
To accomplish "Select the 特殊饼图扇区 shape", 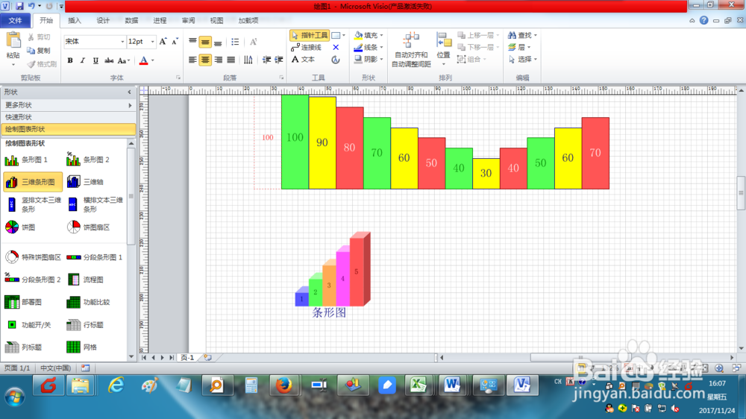I will tap(33, 257).
